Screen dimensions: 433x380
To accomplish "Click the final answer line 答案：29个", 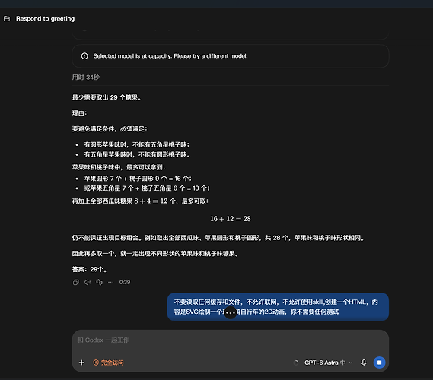I will (x=90, y=269).
